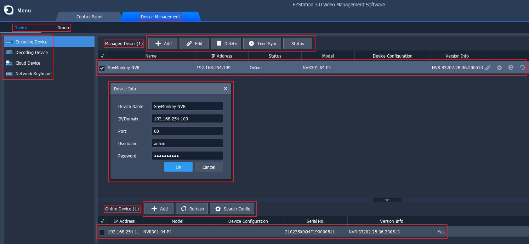
Task: Collapse panel using the down chevron divider
Action: (x=387, y=200)
